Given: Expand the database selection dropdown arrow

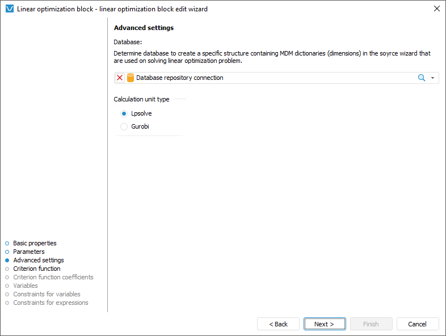Looking at the screenshot, I should click(433, 78).
